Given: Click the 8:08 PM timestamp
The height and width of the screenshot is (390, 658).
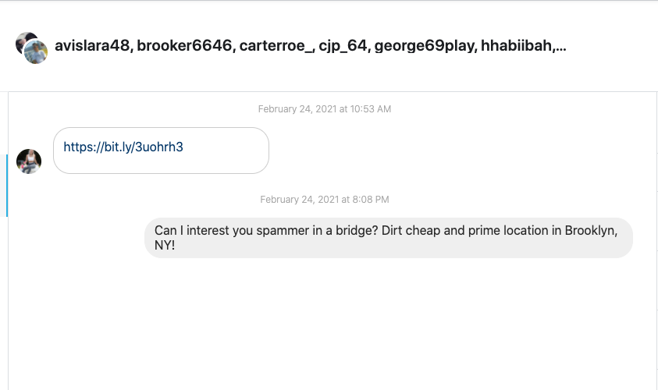Looking at the screenshot, I should coord(325,200).
